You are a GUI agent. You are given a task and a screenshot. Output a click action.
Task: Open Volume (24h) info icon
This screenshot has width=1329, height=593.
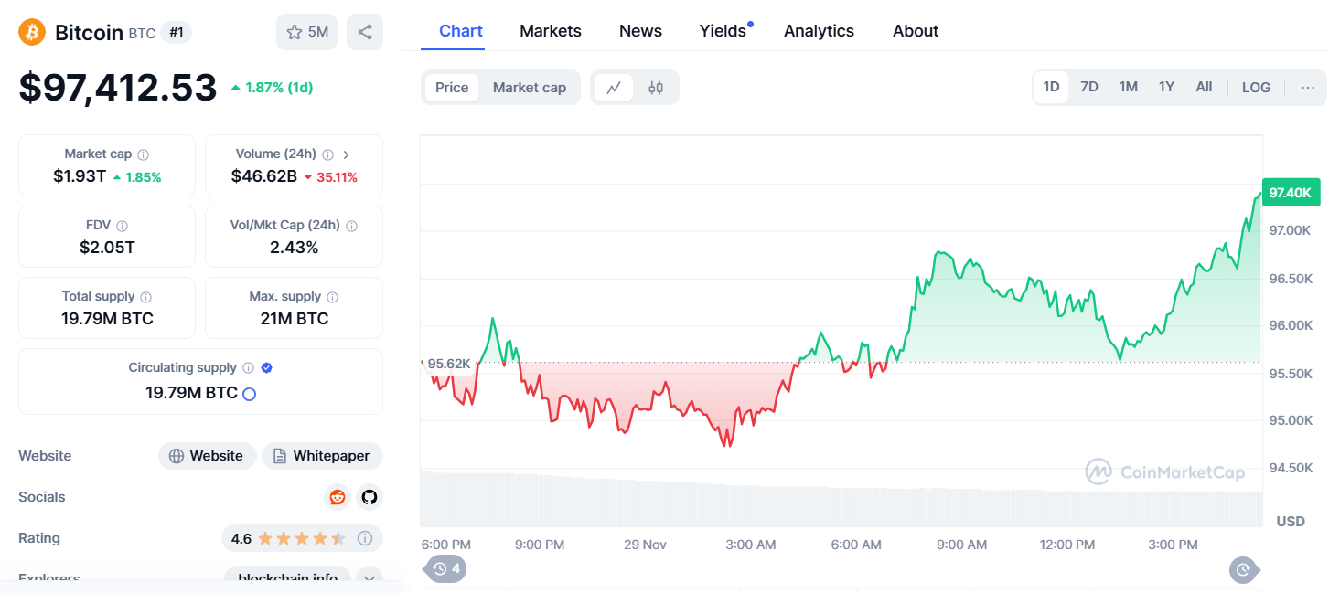coord(327,154)
